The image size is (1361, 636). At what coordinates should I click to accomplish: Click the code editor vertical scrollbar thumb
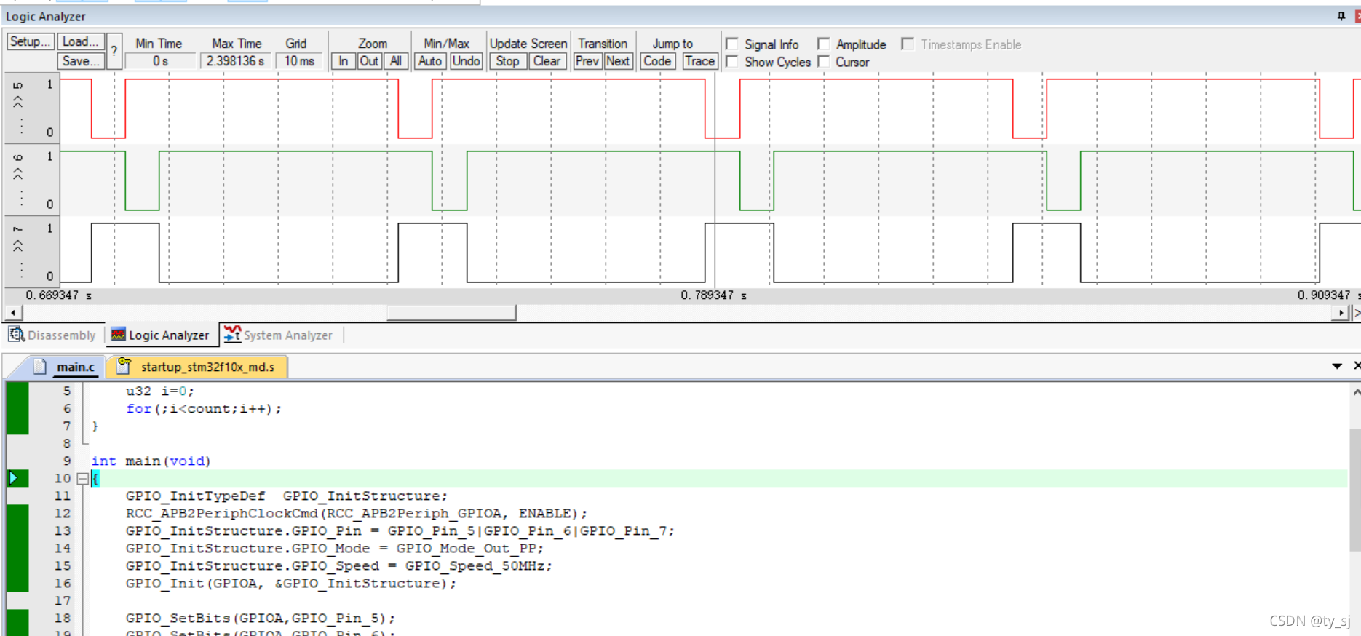(x=1354, y=490)
